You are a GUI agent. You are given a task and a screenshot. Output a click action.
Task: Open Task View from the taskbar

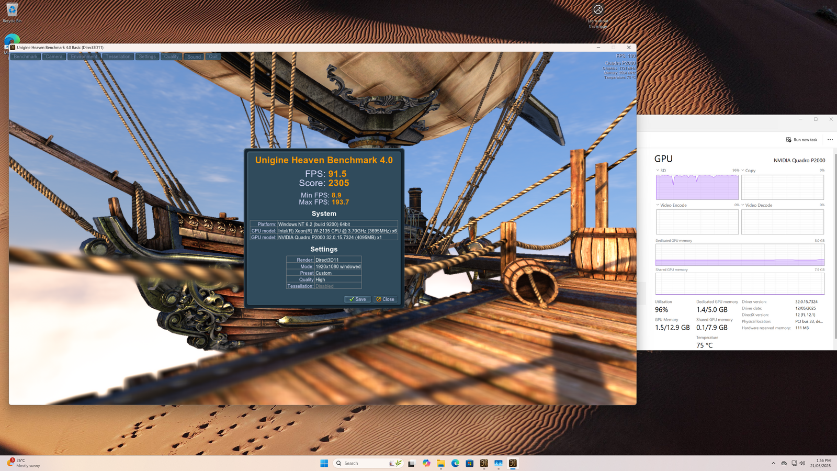412,463
